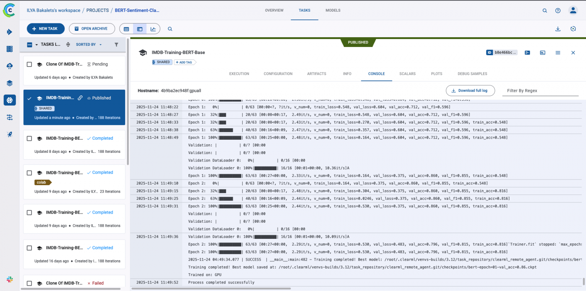
Task: Open the stacked layers icon in left sidebar
Action: pos(10,83)
